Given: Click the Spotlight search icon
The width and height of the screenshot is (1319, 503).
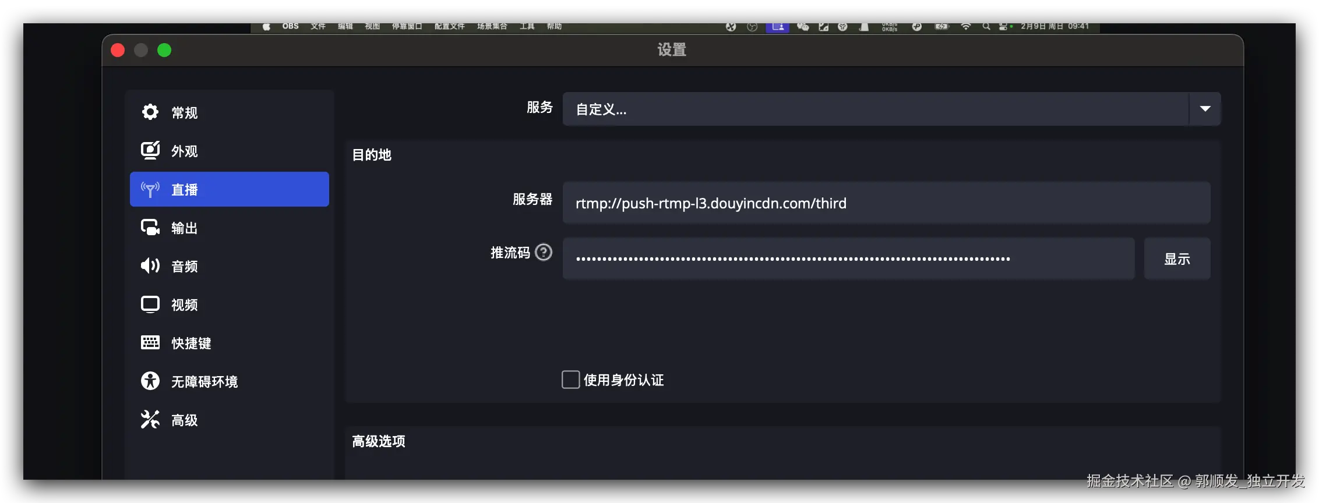Looking at the screenshot, I should pyautogui.click(x=986, y=27).
